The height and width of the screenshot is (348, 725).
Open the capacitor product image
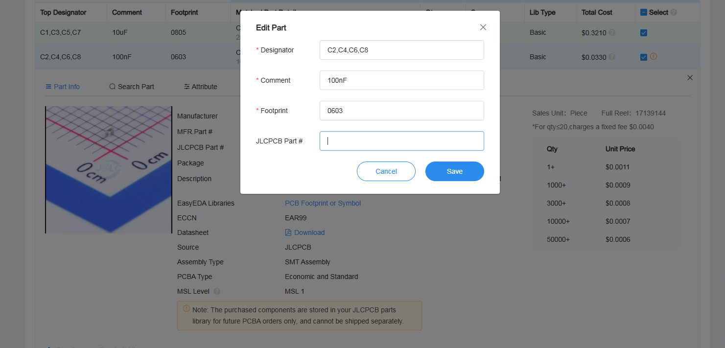(x=109, y=170)
